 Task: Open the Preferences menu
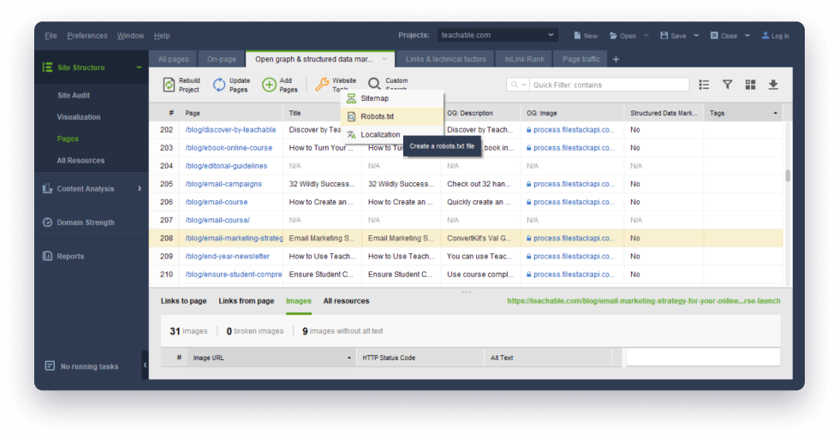pos(87,36)
